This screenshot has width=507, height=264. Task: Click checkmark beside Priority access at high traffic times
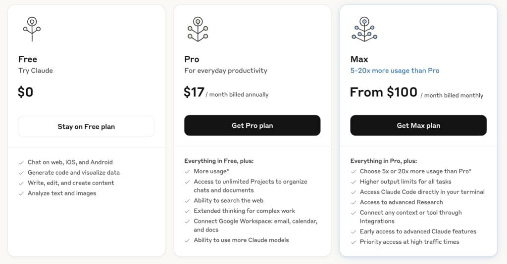tap(353, 242)
